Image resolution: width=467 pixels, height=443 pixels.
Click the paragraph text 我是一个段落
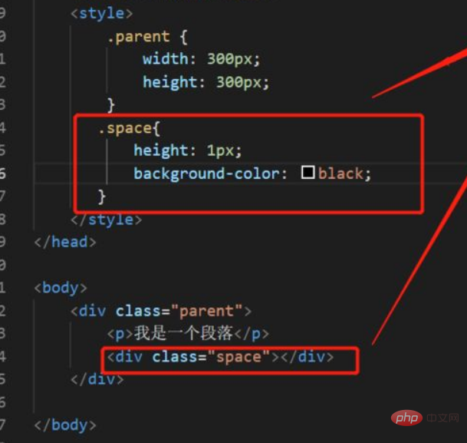pyautogui.click(x=183, y=333)
